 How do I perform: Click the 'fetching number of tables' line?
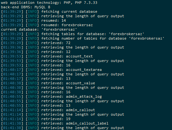pyautogui.click(x=83, y=39)
